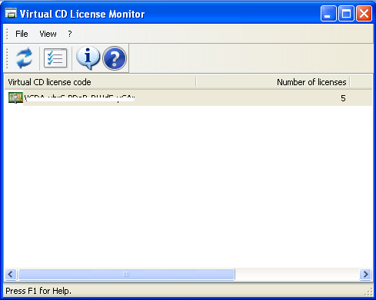Open the ? help menu
The height and width of the screenshot is (300, 376).
coord(70,34)
